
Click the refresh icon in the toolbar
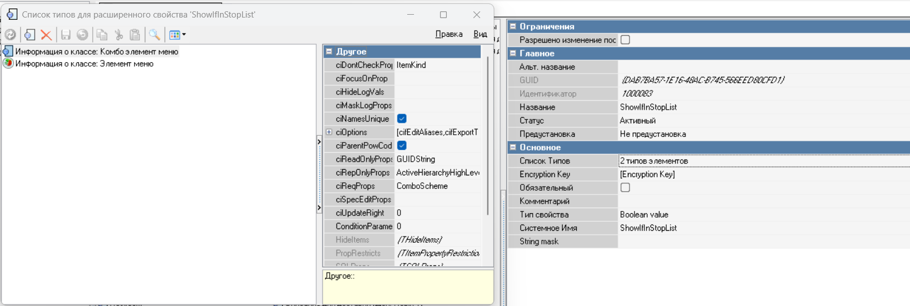click(10, 35)
